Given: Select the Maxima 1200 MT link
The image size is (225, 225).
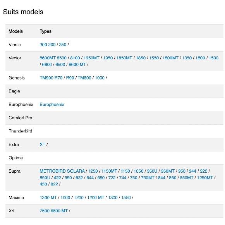Looking at the screenshot, I should click(x=96, y=198).
